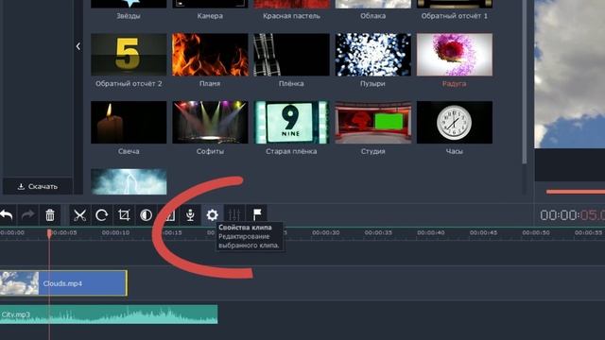Delete the selected clip with trash icon
Screen dimensions: 605x340
click(50, 214)
